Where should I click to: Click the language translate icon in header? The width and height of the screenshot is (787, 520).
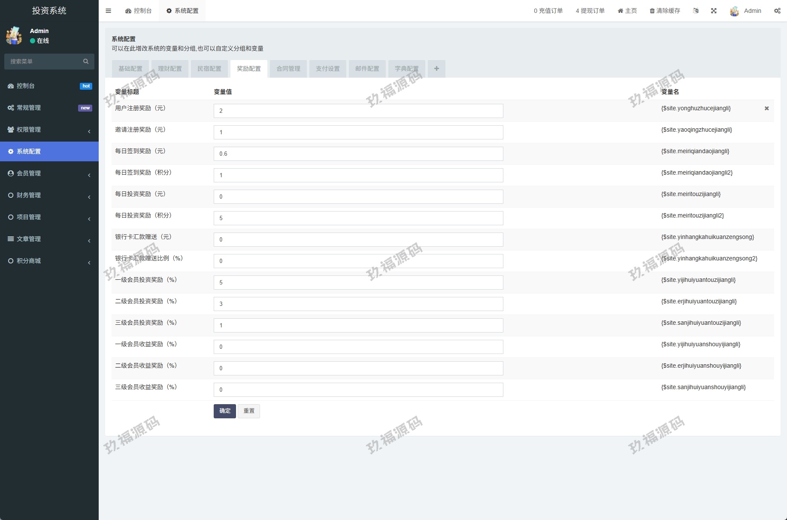[696, 11]
